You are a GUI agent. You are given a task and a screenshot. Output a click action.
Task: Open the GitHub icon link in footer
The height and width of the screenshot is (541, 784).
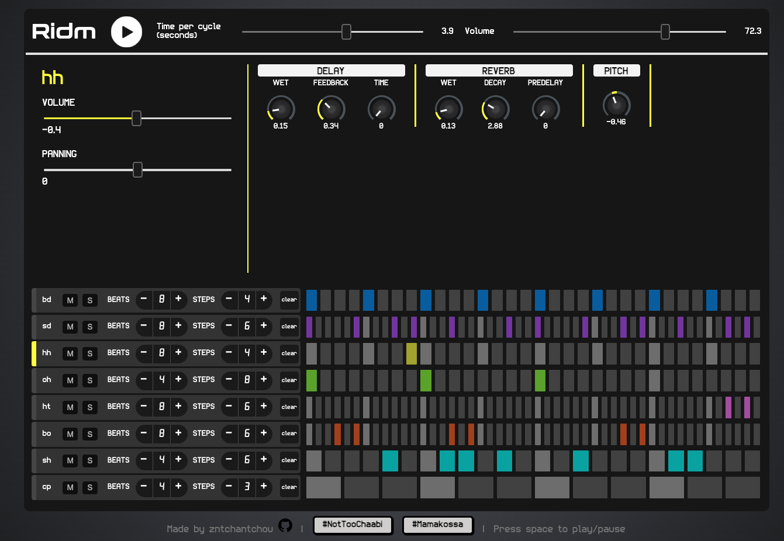pyautogui.click(x=285, y=525)
